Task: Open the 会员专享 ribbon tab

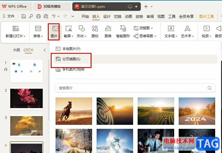Action: (186, 16)
